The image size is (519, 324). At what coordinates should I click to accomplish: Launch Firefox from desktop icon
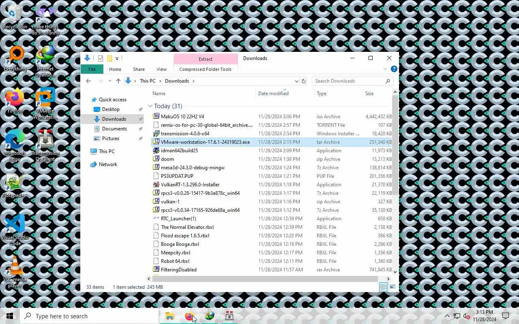pos(15,101)
